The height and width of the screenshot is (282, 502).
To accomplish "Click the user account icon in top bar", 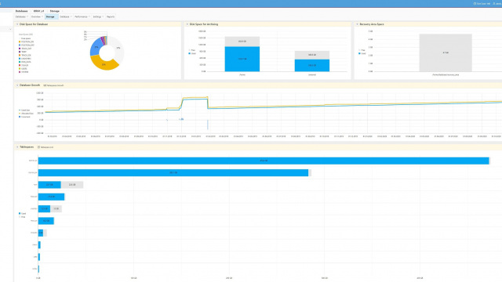I will 494,3.
